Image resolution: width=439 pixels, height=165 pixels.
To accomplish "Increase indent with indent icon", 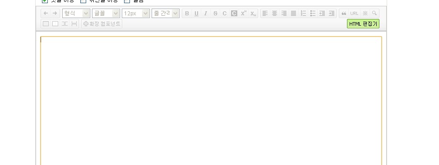I will (332, 14).
